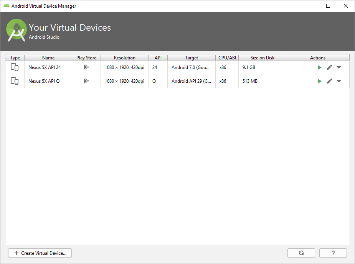The width and height of the screenshot is (355, 264).
Task: Sort by API column header
Action: click(158, 57)
